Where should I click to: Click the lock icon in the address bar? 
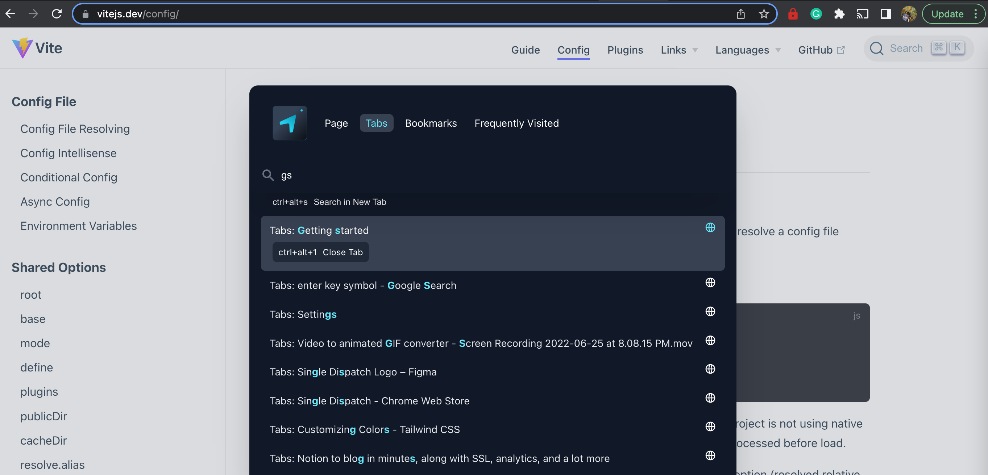point(86,14)
